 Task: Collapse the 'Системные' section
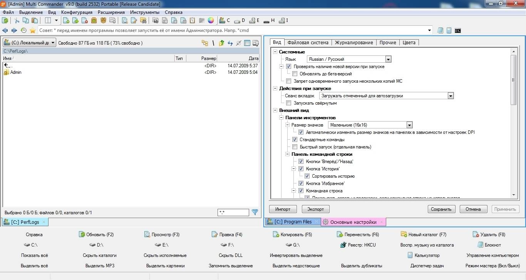tap(275, 52)
